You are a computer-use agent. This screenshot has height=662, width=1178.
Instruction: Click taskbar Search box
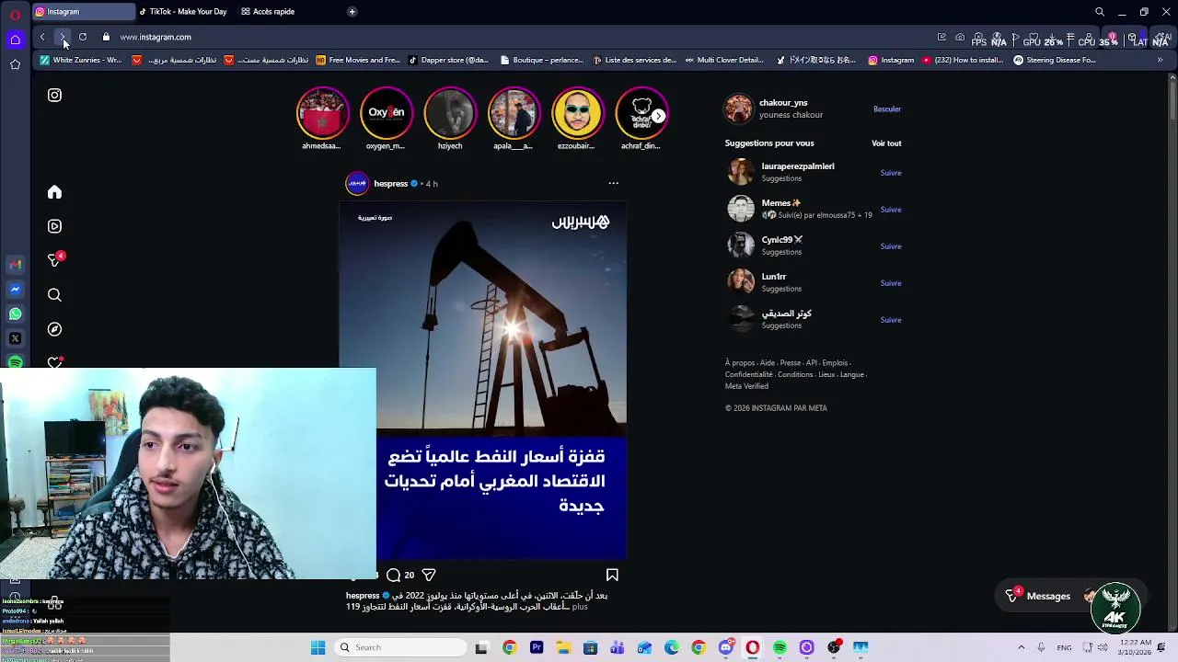click(400, 647)
